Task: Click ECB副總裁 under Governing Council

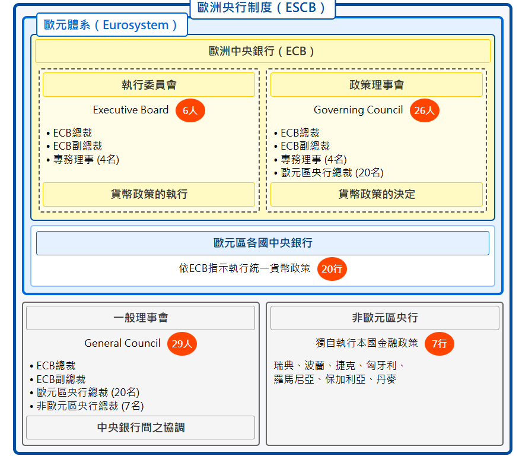Action: (305, 146)
